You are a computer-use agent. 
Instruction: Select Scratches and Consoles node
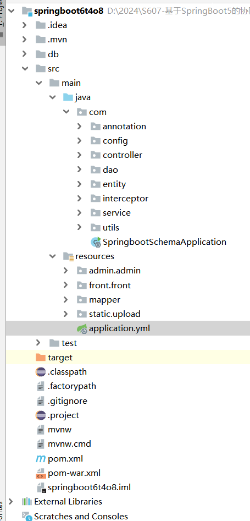tap(81, 516)
